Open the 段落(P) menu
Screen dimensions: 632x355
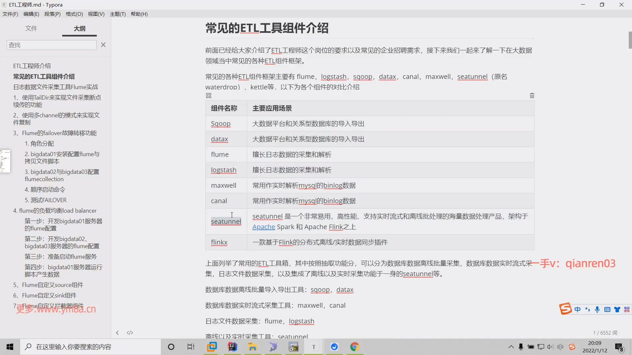pyautogui.click(x=52, y=14)
